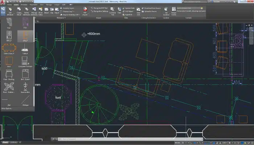The image size is (254, 145).
Task: Click the user sign-in account icon
Action: tap(212, 1)
